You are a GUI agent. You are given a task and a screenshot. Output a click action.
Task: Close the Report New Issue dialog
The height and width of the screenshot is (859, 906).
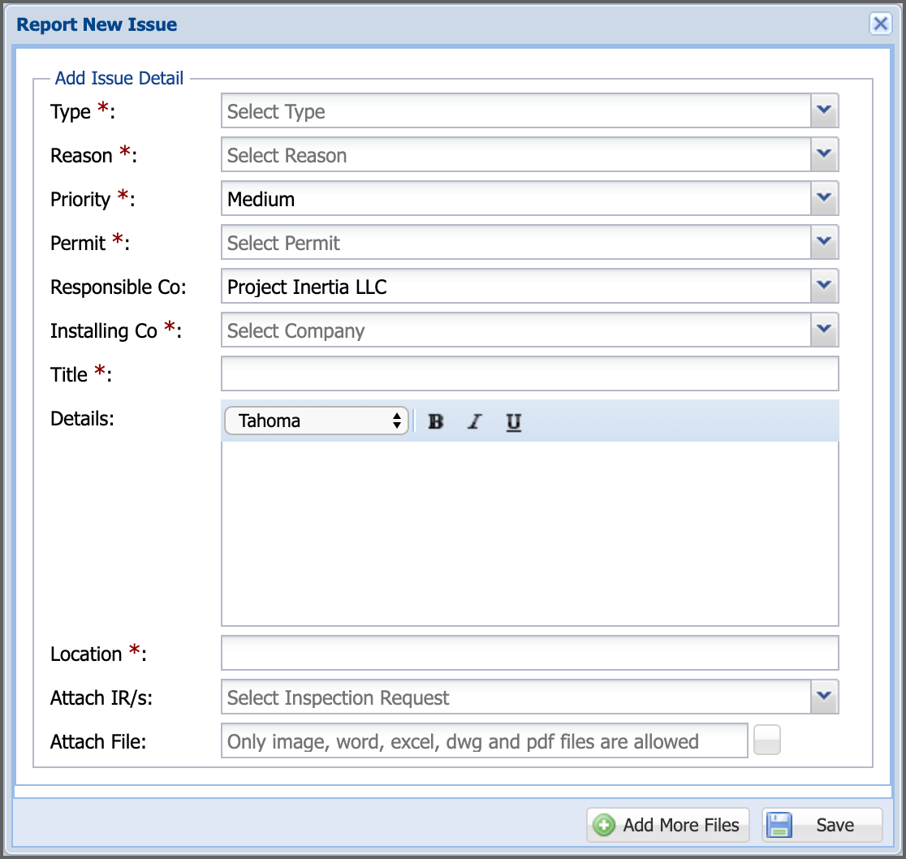click(x=881, y=24)
